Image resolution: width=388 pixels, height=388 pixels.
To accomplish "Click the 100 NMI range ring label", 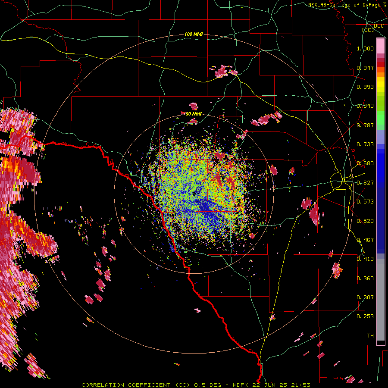I will 194,34.
